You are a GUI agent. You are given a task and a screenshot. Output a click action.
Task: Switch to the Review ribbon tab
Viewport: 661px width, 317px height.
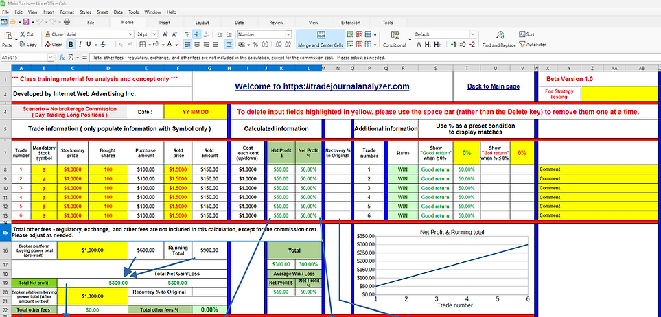tap(276, 23)
